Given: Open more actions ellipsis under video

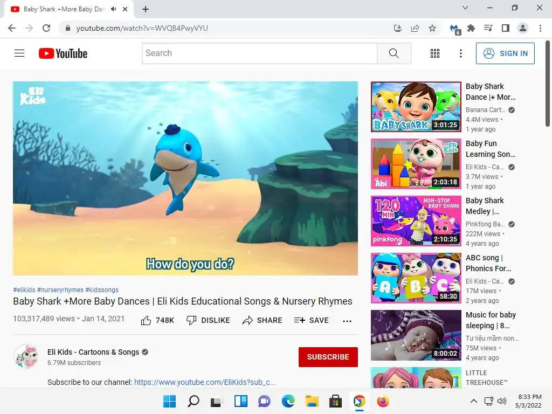Looking at the screenshot, I should 347,321.
